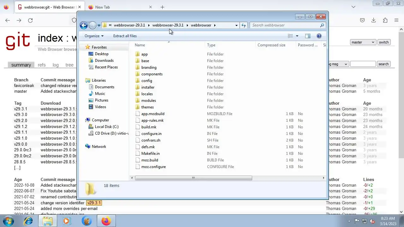Select the components folder
This screenshot has height=227, width=404.
152,74
